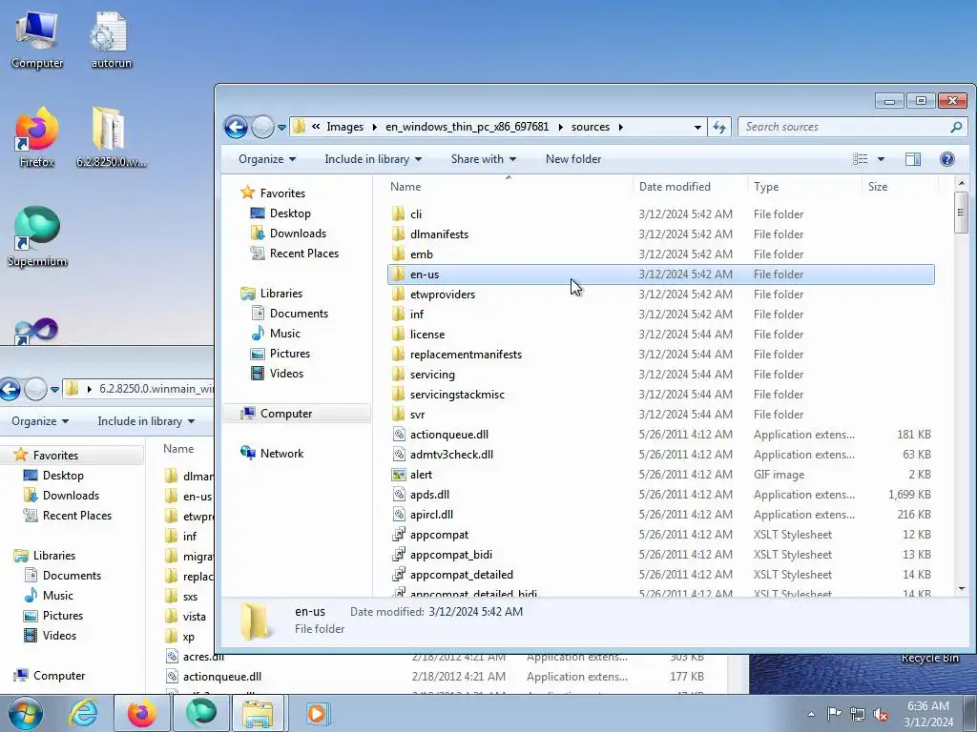The height and width of the screenshot is (732, 977).
Task: Select apds.dll in the file list
Action: pyautogui.click(x=660, y=495)
